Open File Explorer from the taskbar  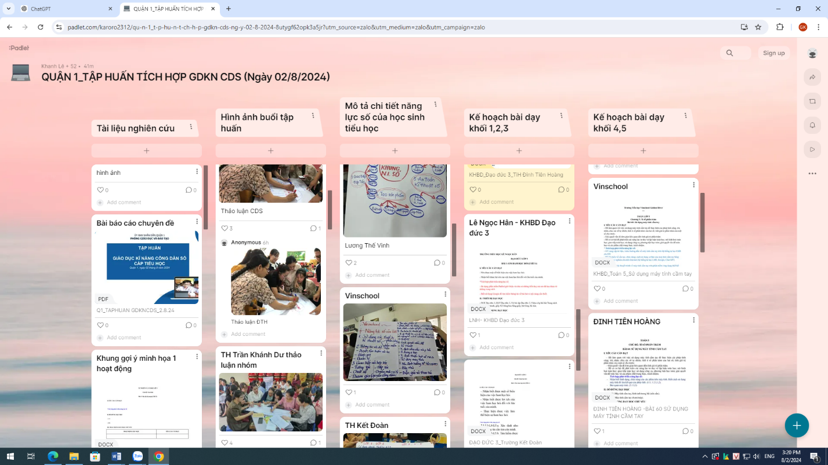tap(74, 456)
